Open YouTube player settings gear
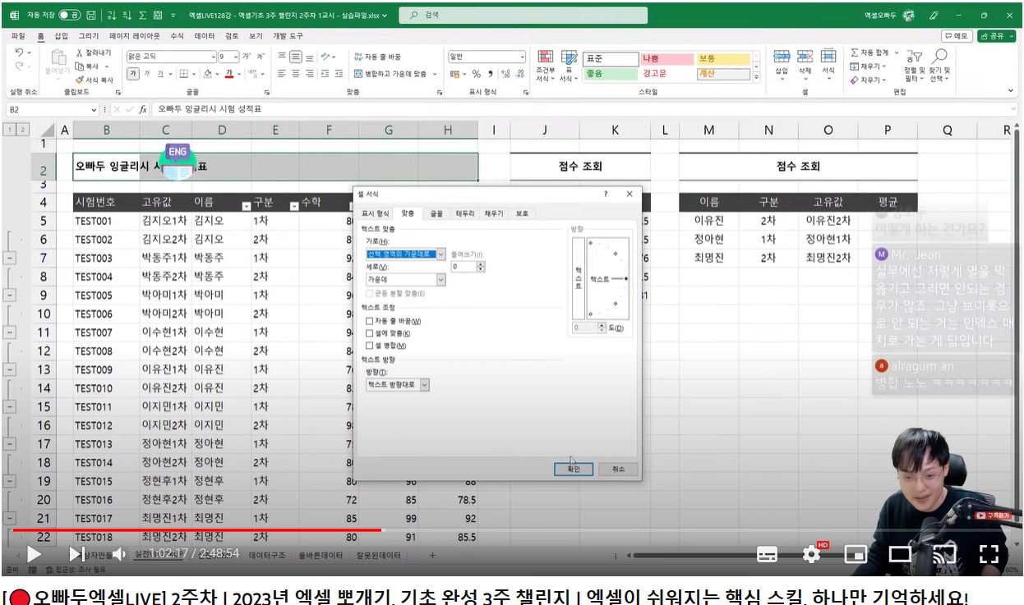 point(812,554)
